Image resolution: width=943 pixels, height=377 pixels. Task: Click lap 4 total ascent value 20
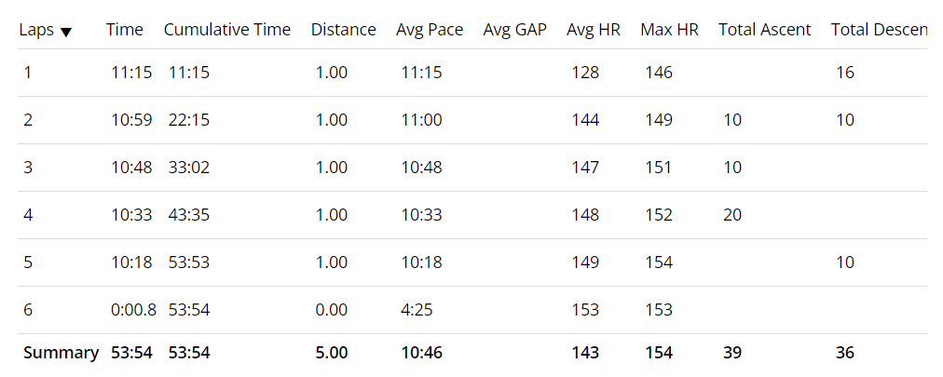732,215
